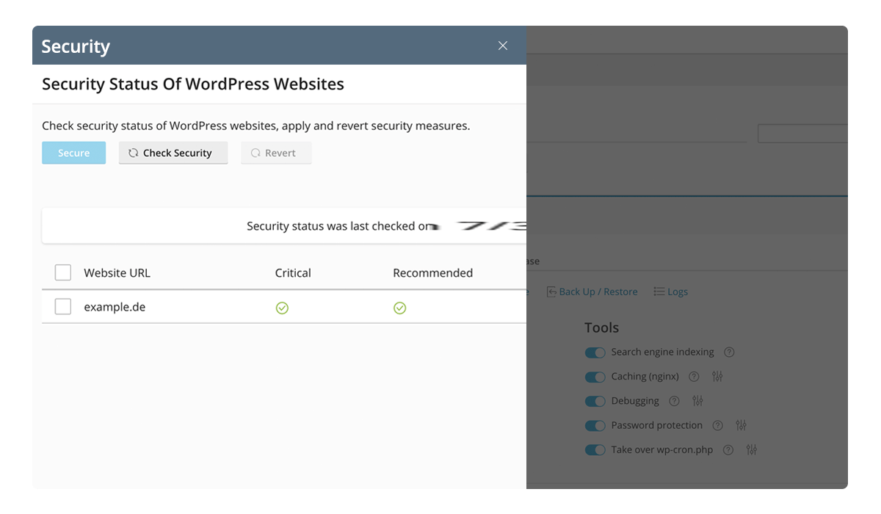Click the Revert button
Screen dimensions: 881x514
click(276, 153)
